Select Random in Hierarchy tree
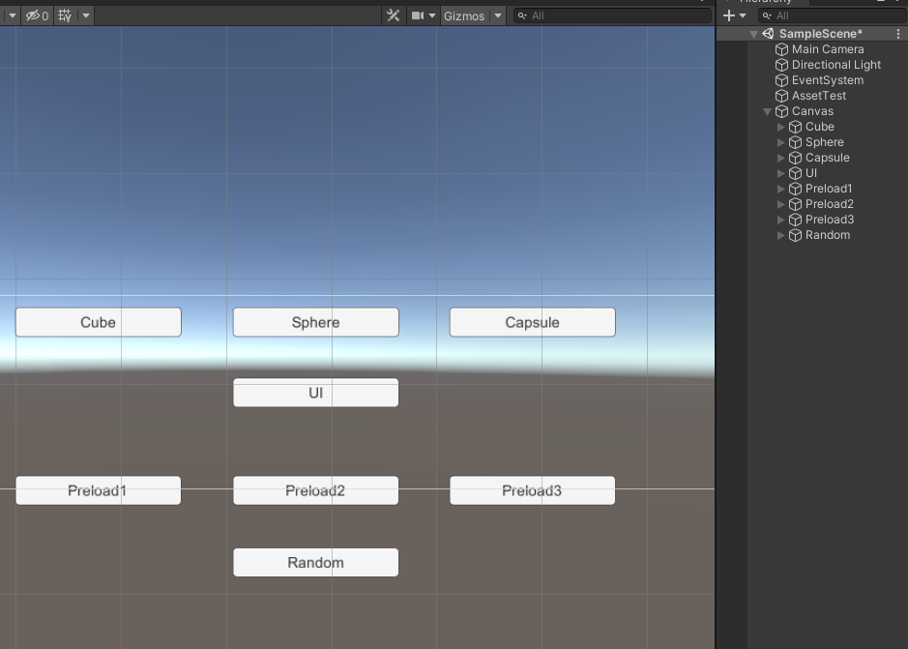The width and height of the screenshot is (908, 649). coord(828,235)
